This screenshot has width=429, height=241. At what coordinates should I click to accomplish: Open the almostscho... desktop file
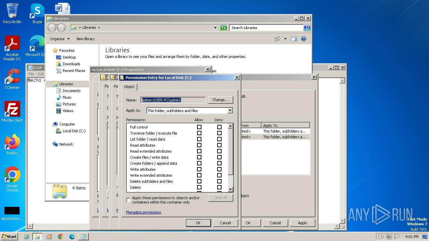(x=12, y=213)
